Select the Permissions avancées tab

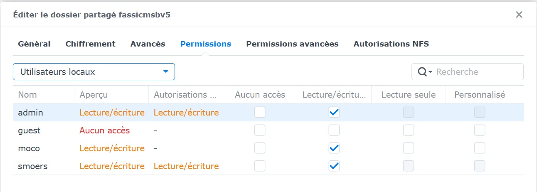coord(292,44)
